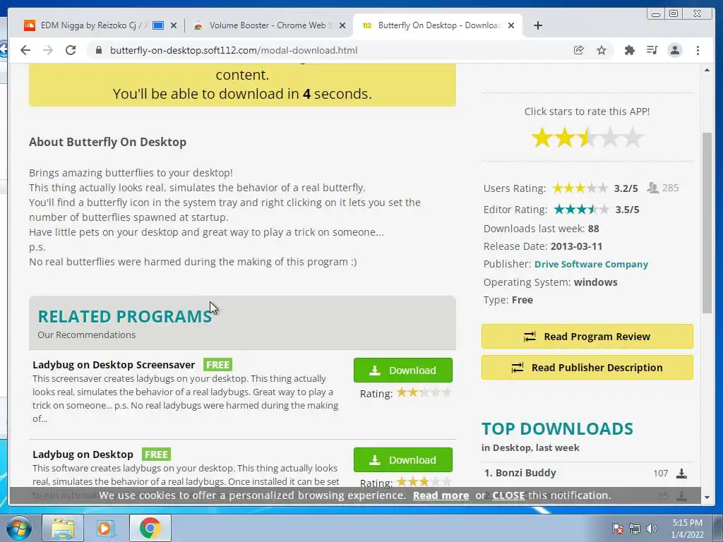Rate the app one star
723x542 pixels.
[542, 138]
